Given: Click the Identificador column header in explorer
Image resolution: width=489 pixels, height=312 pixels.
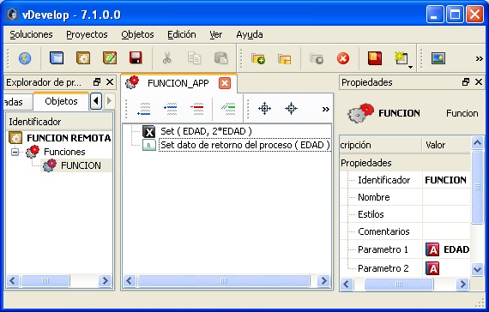Looking at the screenshot, I should (59, 122).
